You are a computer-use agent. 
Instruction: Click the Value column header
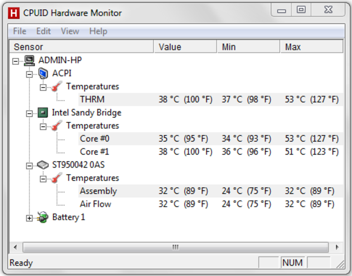(x=186, y=47)
